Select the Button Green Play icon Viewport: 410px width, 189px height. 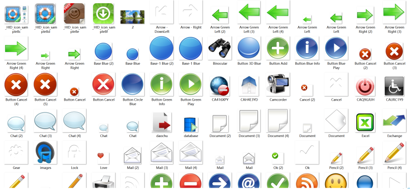click(x=191, y=85)
